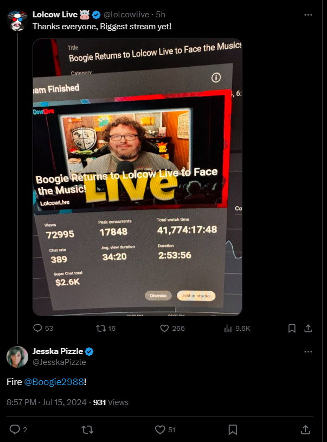The image size is (327, 442).
Task: Retweet Jesska Pizzle's post
Action: (87, 430)
